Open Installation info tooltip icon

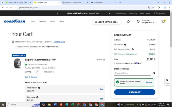click(x=125, y=45)
